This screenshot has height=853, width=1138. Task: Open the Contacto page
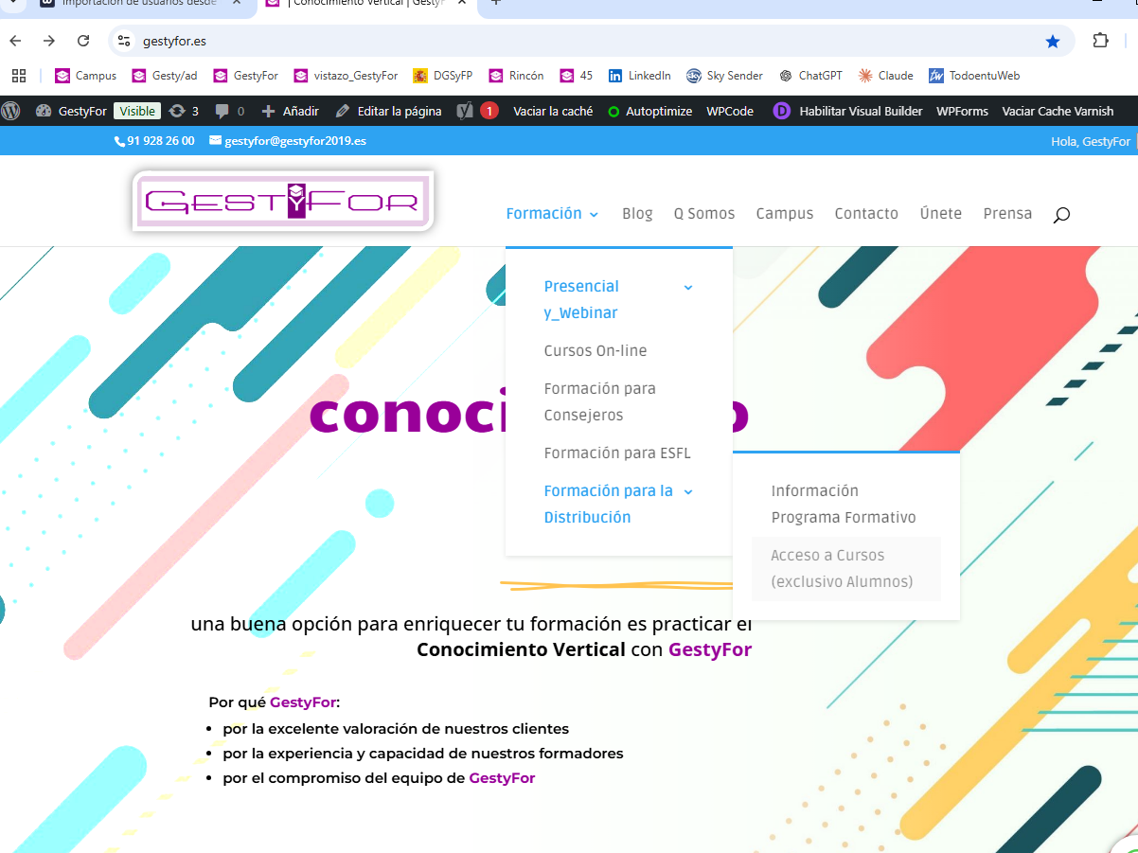[866, 213]
